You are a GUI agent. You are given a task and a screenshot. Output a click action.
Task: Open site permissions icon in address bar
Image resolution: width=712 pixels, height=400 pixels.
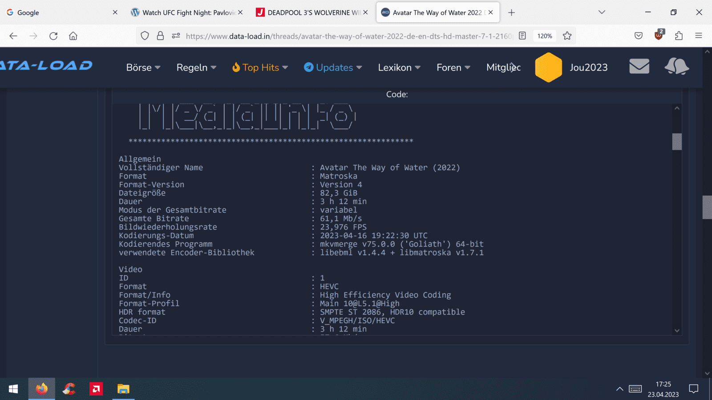coord(176,36)
